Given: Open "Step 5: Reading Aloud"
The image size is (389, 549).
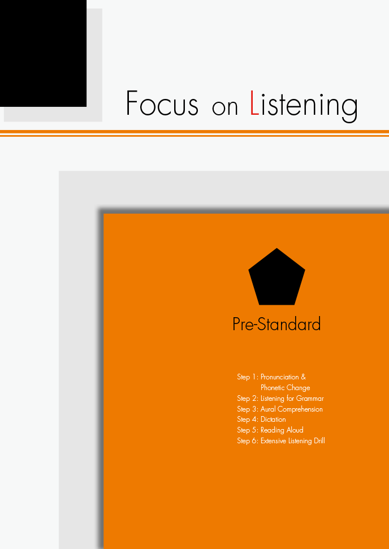Looking at the screenshot, I should [270, 430].
